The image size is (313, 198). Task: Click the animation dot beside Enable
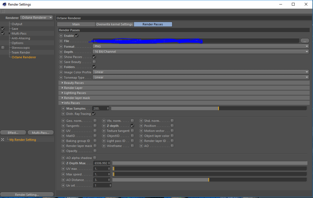61,36
